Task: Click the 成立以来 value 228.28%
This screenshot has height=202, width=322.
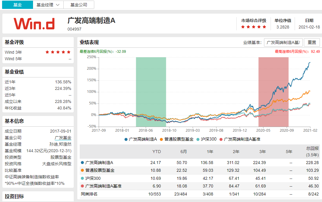Action: coord(63,102)
